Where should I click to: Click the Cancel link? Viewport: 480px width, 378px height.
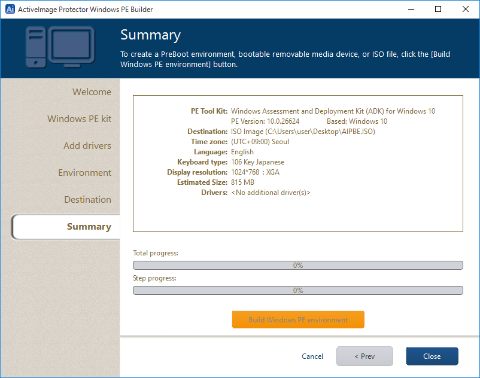312,356
